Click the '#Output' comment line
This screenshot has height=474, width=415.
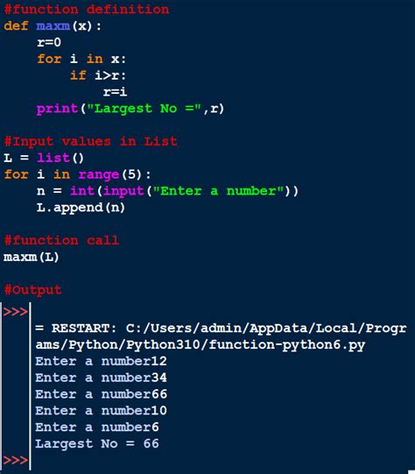pyautogui.click(x=33, y=290)
